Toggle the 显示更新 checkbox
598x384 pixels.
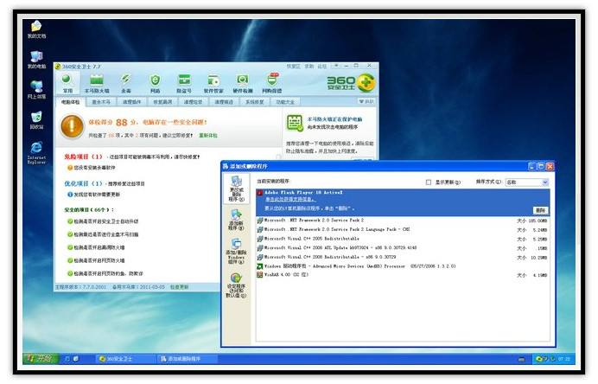click(429, 182)
